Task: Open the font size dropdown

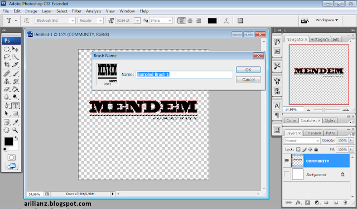Action: point(137,21)
